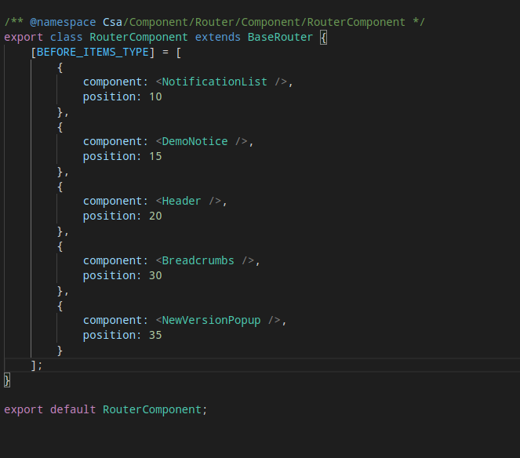Click the closing '];' of the array
Image resolution: width=520 pixels, height=458 pixels.
(x=37, y=365)
